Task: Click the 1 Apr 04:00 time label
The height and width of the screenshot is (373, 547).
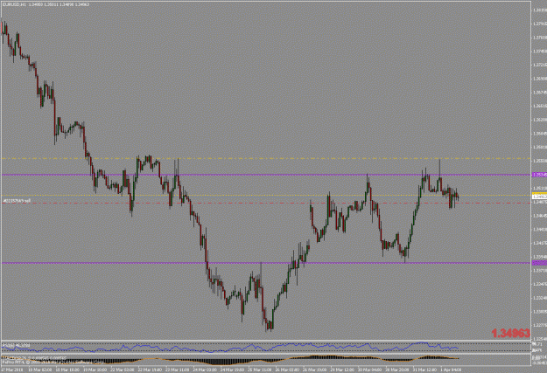Action: 451,370
